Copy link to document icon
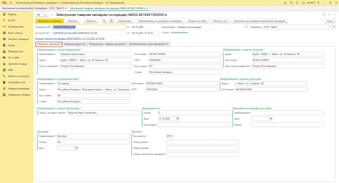Viewport: 339px width, 183px height. coord(324,15)
